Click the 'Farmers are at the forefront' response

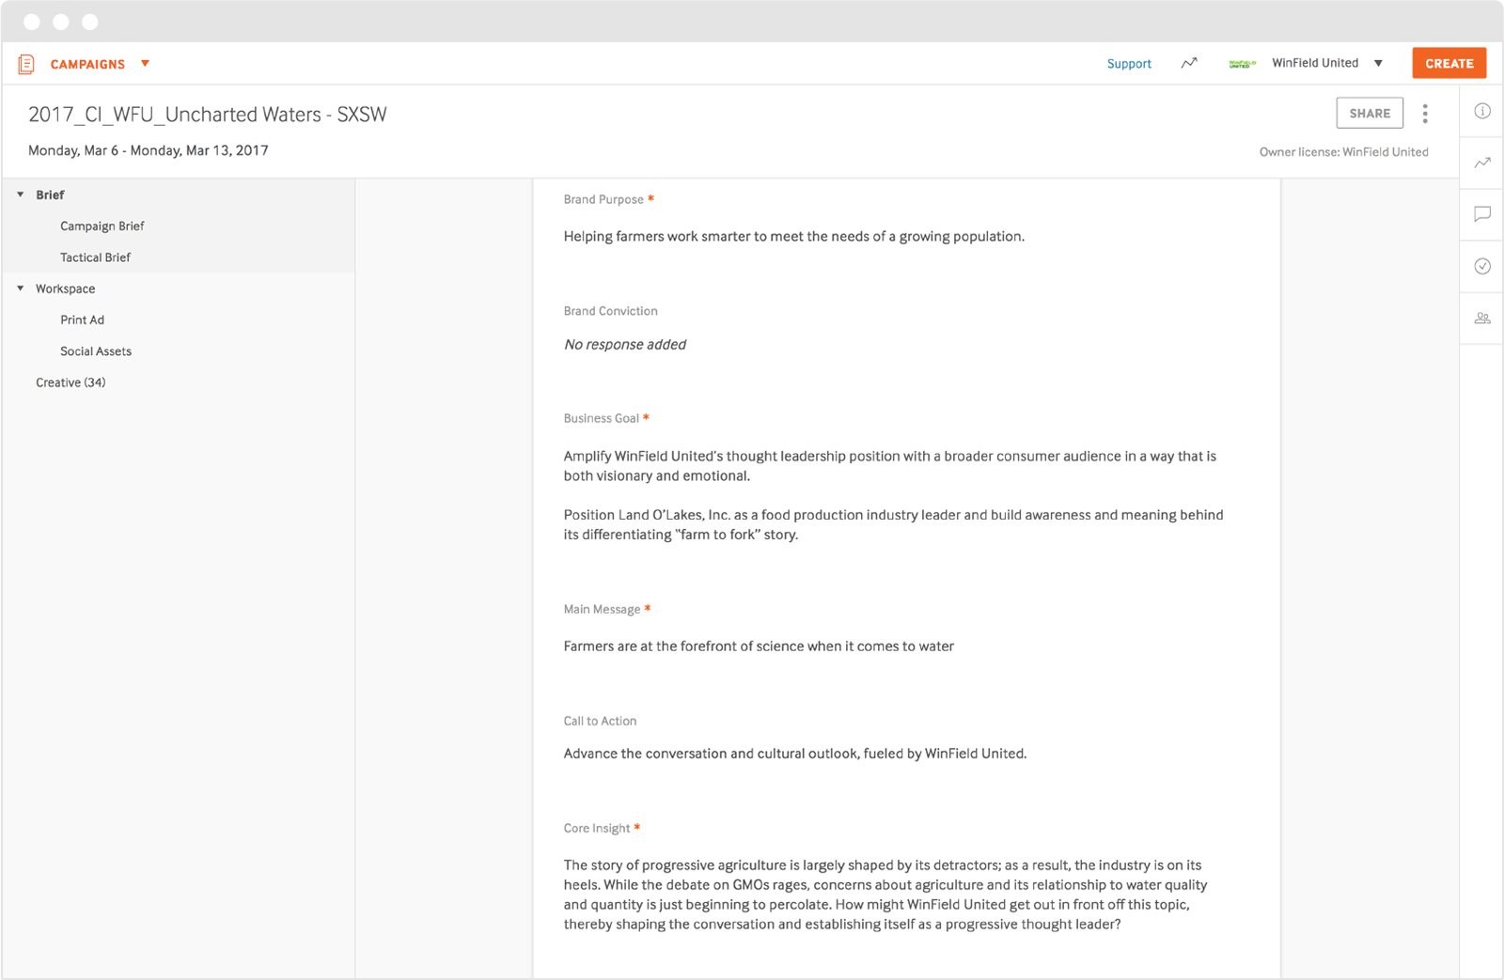759,646
